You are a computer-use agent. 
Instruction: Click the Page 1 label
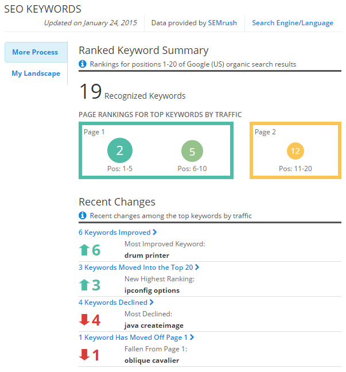94,132
